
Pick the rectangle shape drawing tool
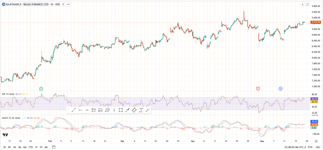120,110
